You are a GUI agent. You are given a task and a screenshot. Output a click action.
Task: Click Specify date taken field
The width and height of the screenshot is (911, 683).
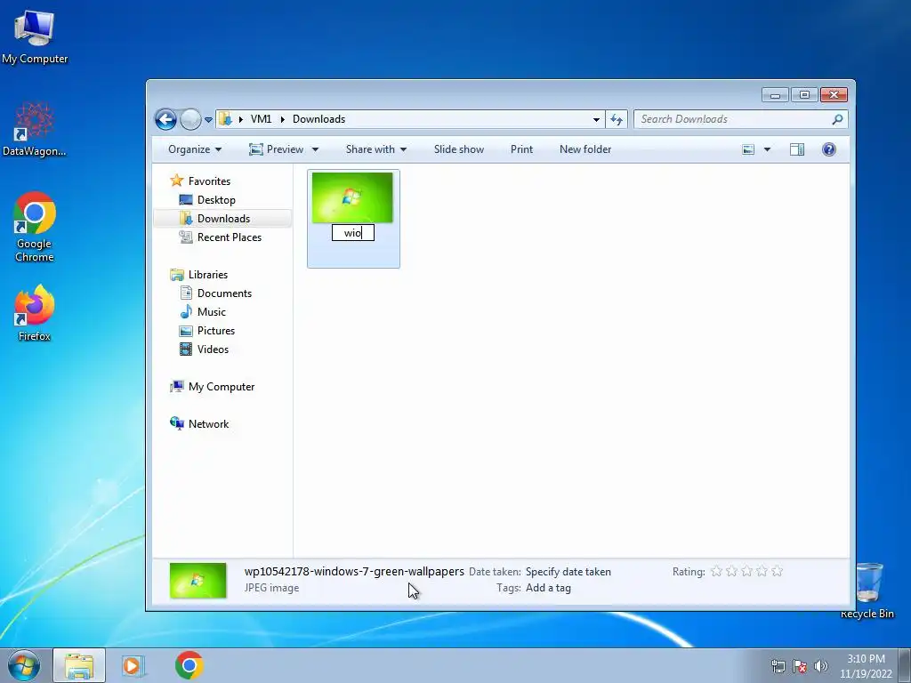pyautogui.click(x=568, y=572)
